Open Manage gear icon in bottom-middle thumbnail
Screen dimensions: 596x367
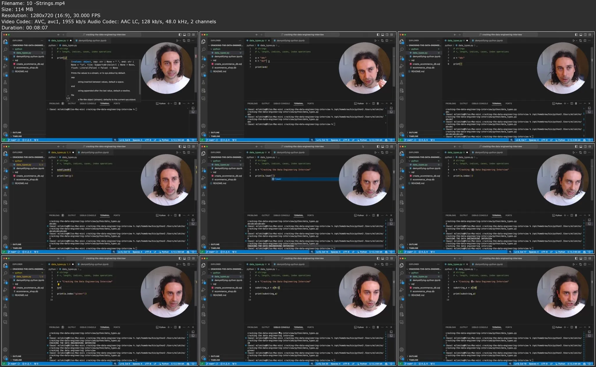[x=203, y=358]
